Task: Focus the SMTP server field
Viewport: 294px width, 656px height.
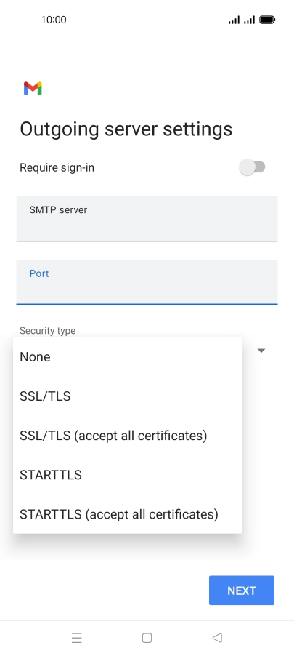Action: [147, 219]
